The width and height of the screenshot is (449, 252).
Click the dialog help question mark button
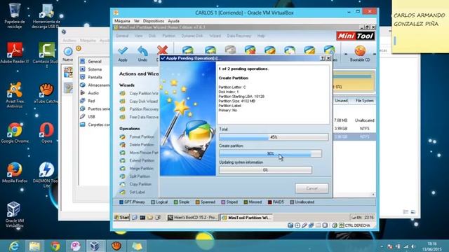(x=323, y=58)
